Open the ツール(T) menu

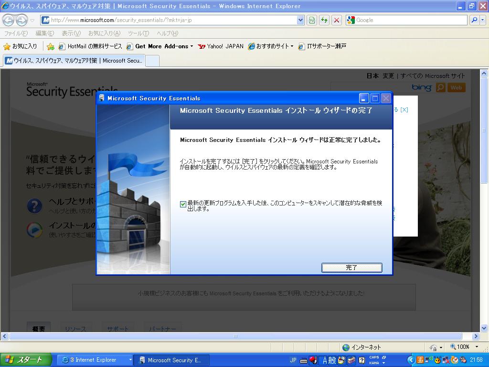[138, 33]
